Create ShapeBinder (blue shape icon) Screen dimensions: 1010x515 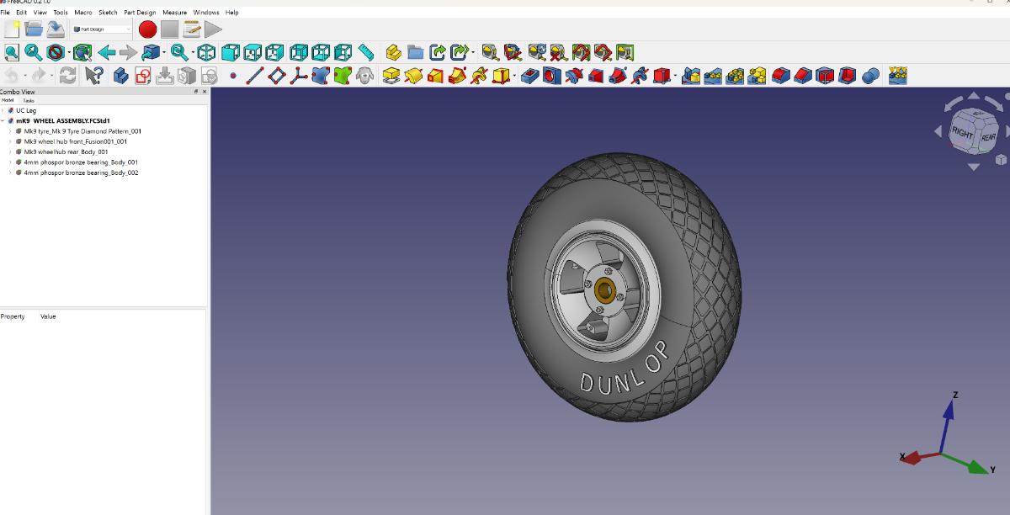click(x=321, y=76)
